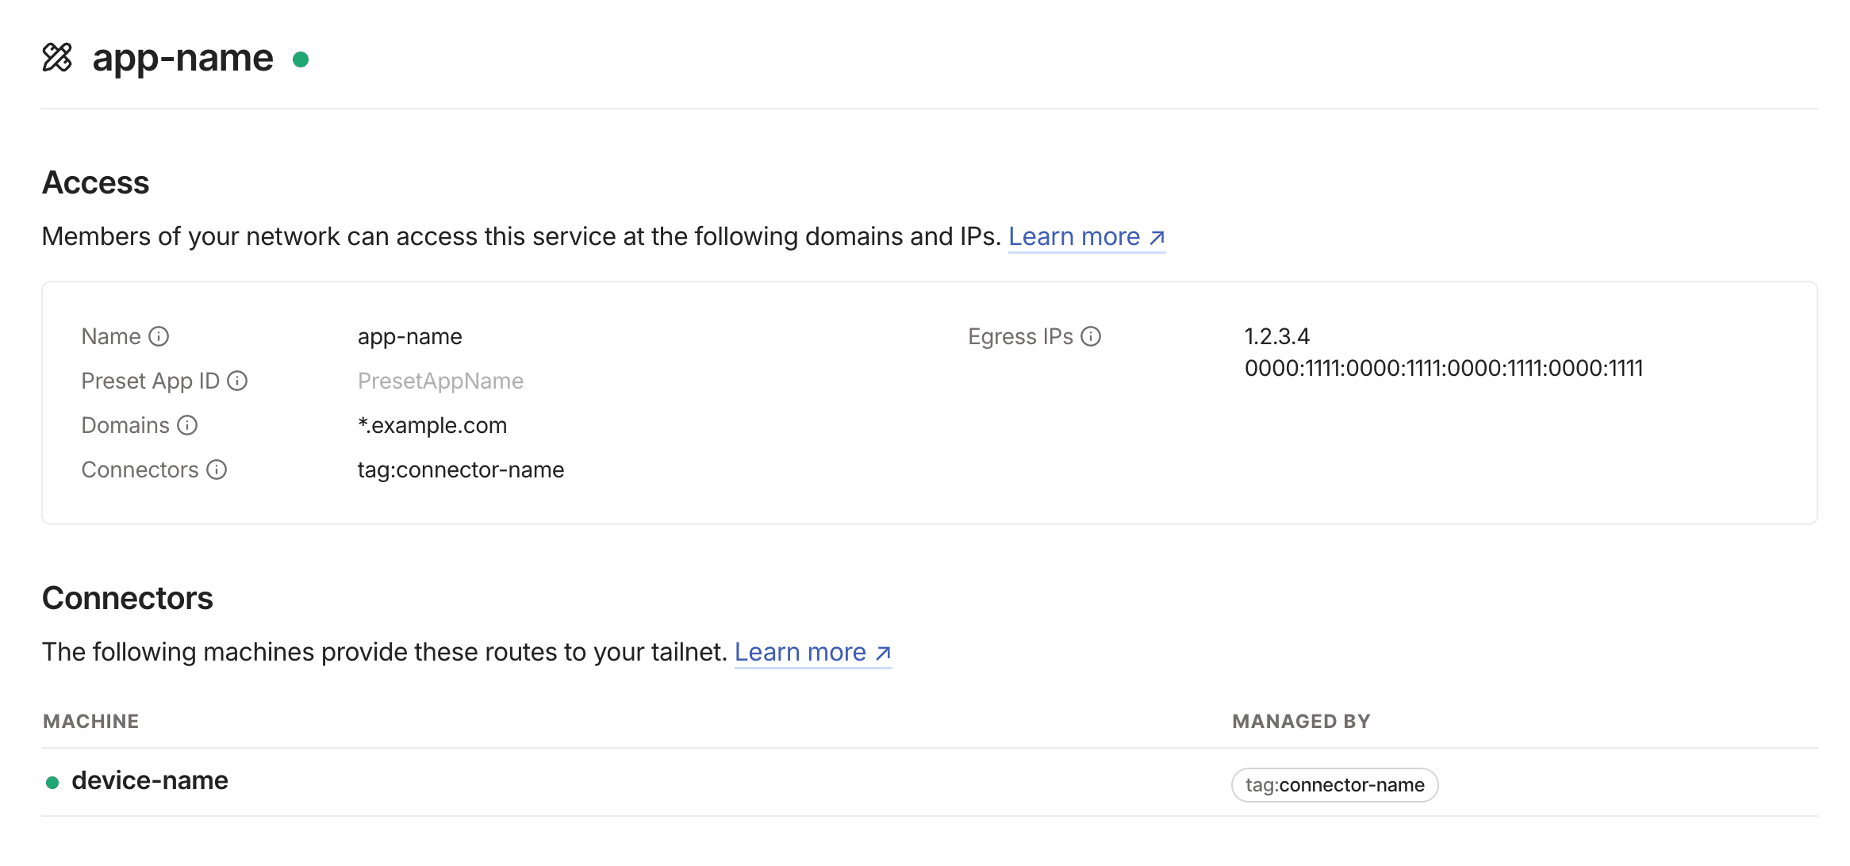This screenshot has height=866, width=1850.
Task: Click the IPv6 egress address 0000:1111:0000:1111
Action: [x=1443, y=369]
